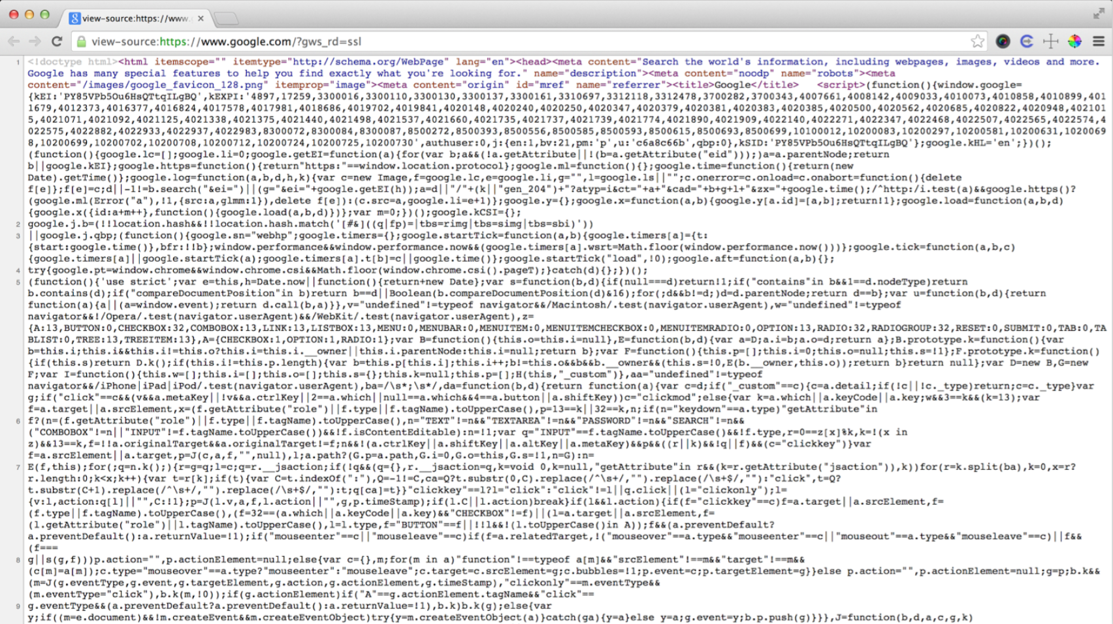This screenshot has width=1113, height=624.
Task: Click source line number 9
Action: click(x=18, y=607)
